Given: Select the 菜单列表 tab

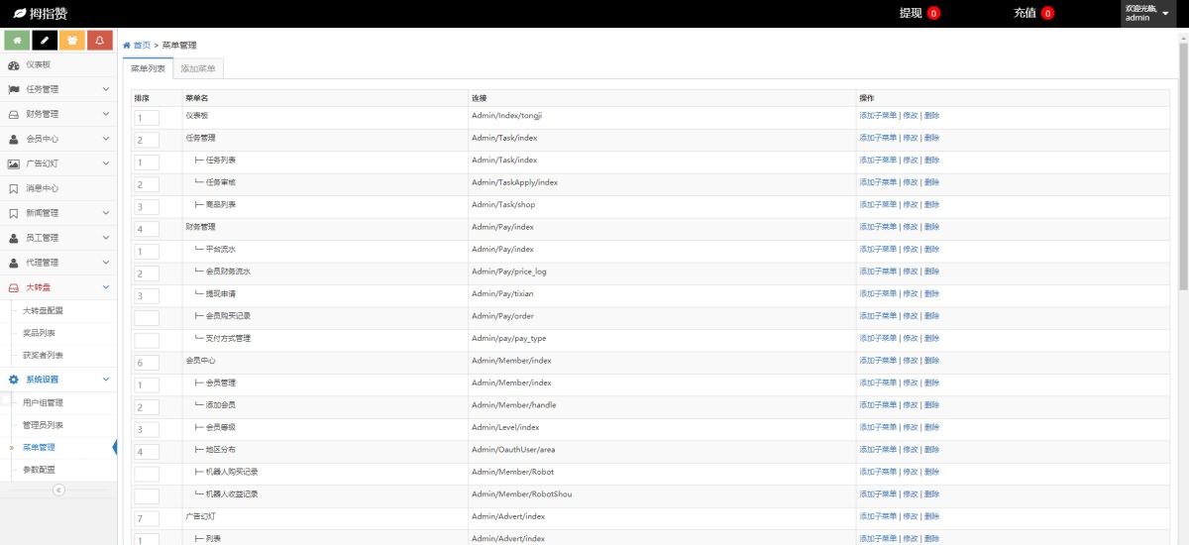Looking at the screenshot, I should tap(148, 68).
